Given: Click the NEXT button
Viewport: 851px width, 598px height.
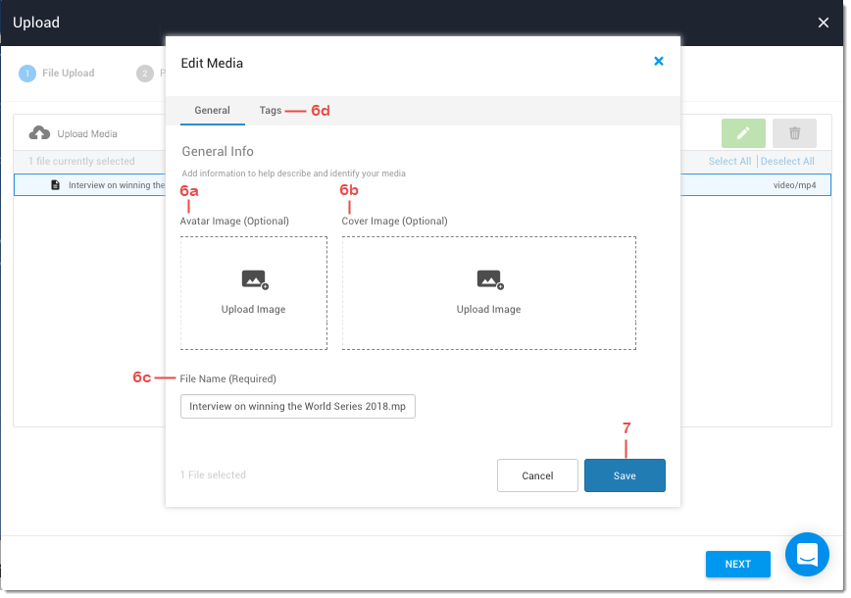Looking at the screenshot, I should tap(737, 564).
